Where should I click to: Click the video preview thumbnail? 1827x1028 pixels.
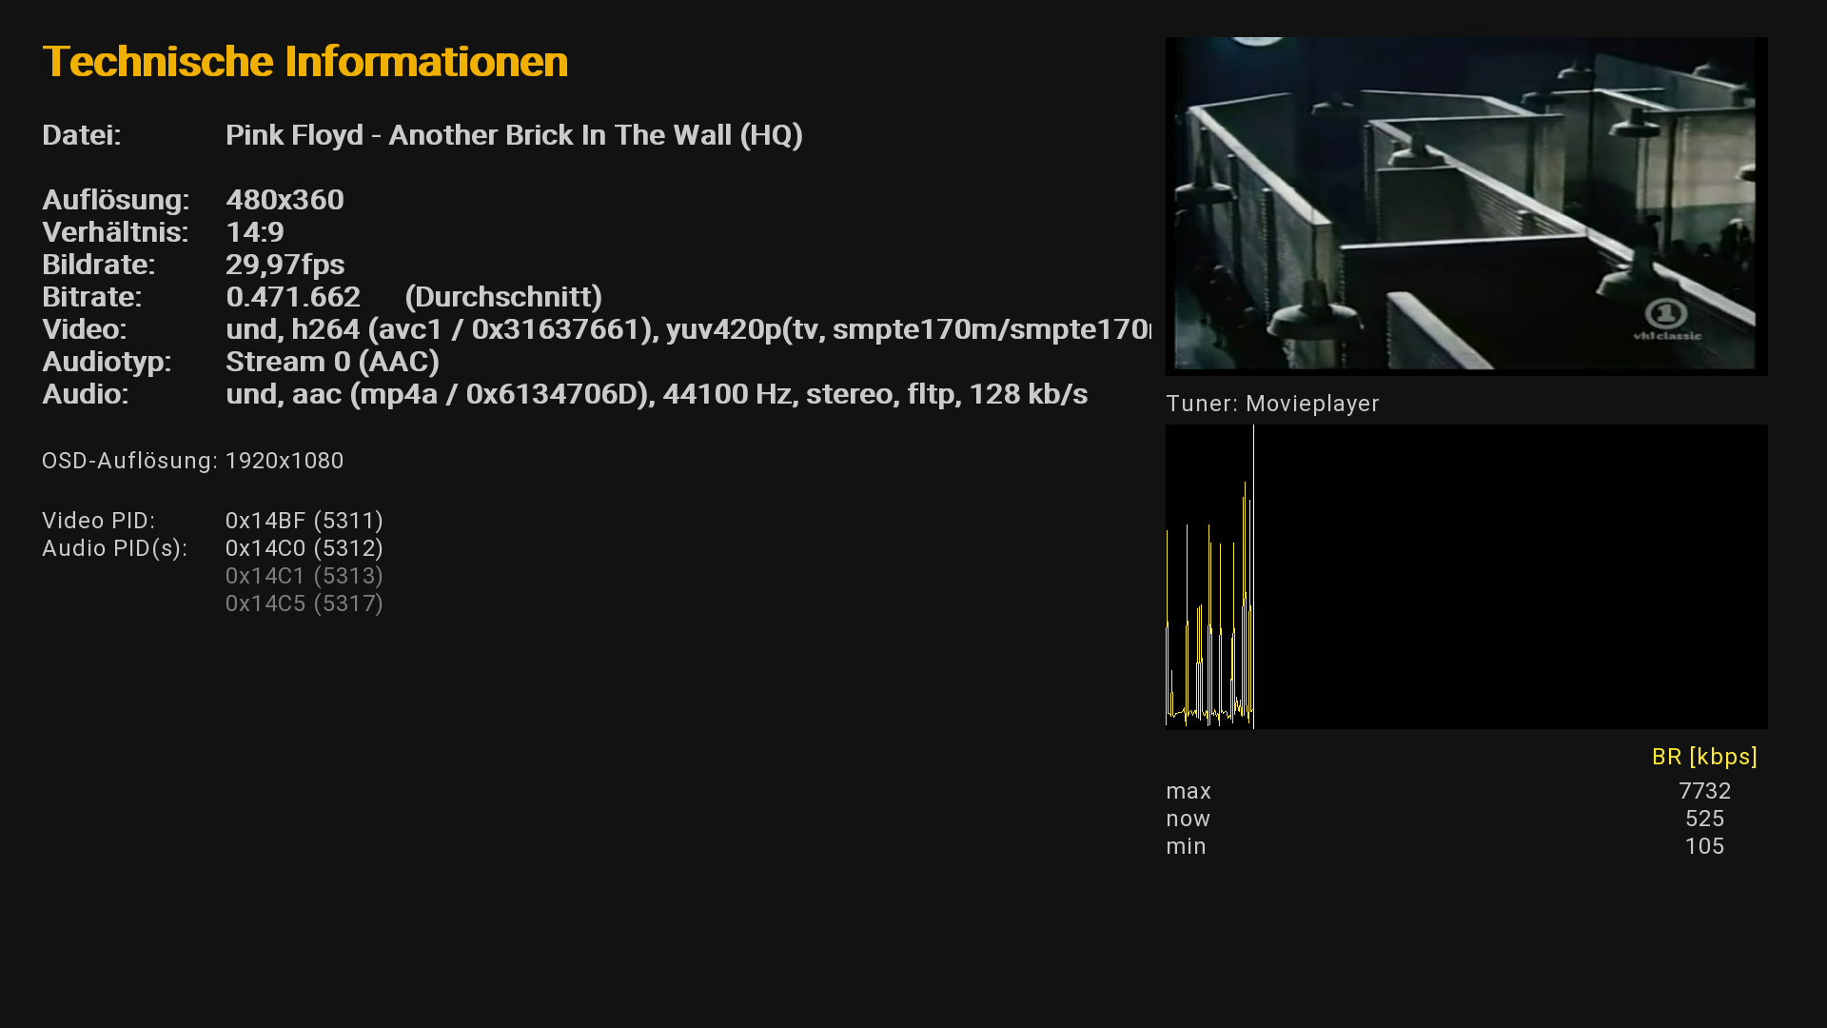tap(1465, 205)
